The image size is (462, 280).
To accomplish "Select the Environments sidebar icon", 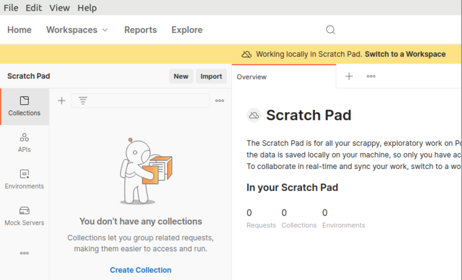I will (x=24, y=179).
